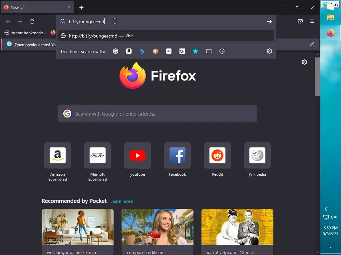341x255 pixels.
Task: Open the Firefox application menu
Action: [312, 21]
